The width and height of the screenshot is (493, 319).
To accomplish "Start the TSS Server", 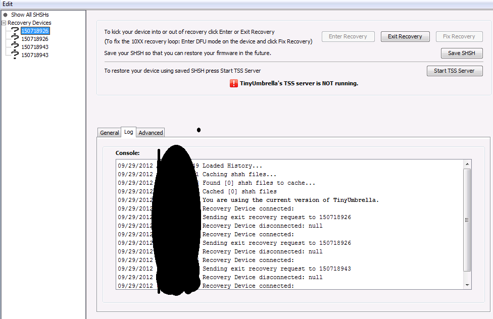I will [454, 71].
